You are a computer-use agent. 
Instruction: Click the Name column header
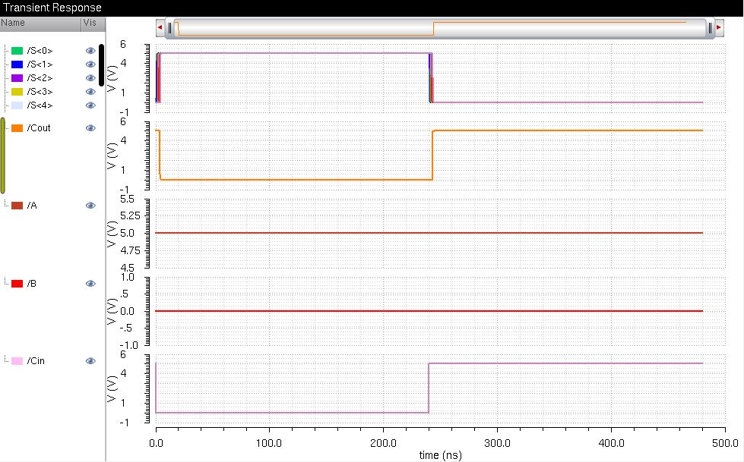[x=15, y=23]
